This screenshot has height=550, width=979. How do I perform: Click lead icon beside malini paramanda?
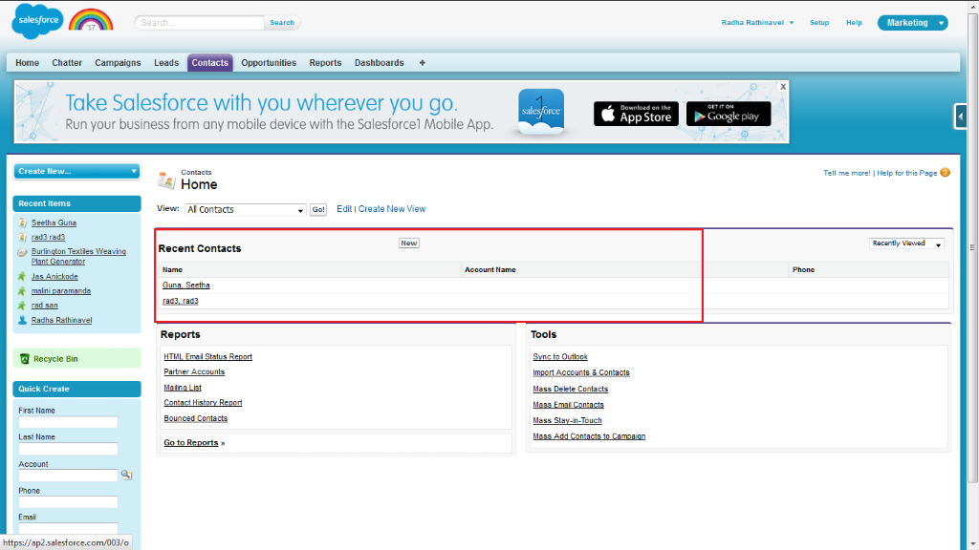click(23, 290)
